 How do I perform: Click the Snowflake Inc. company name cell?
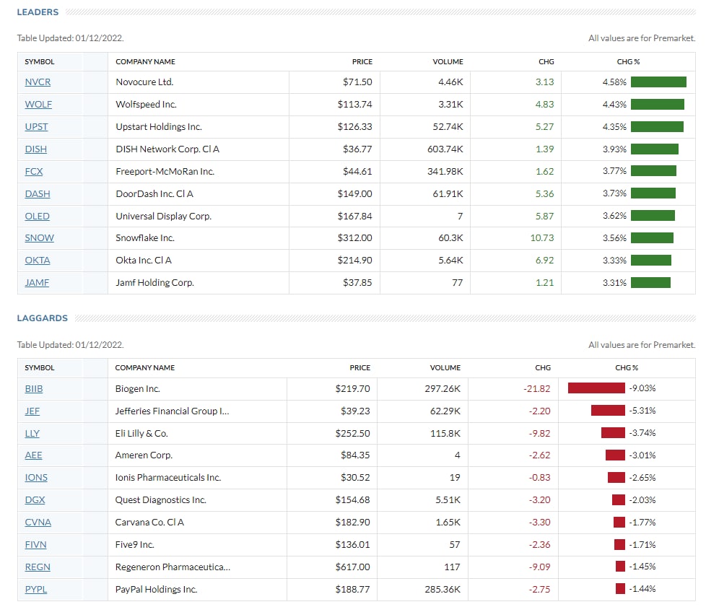point(145,238)
